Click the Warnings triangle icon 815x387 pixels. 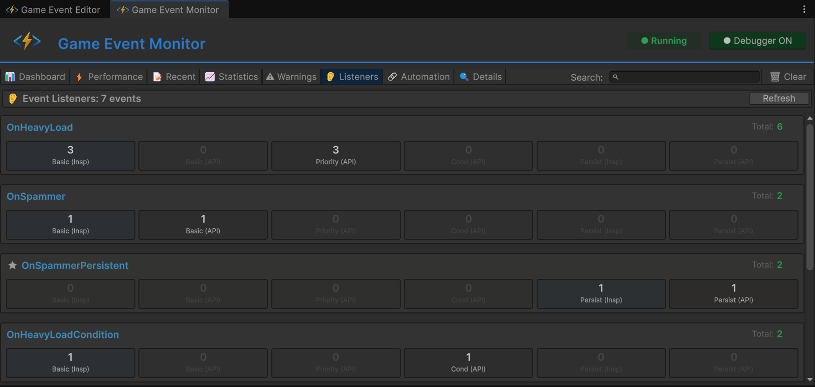coord(270,77)
